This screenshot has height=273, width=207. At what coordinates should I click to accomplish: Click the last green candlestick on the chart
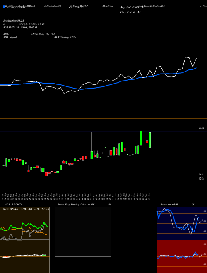coord(150,140)
